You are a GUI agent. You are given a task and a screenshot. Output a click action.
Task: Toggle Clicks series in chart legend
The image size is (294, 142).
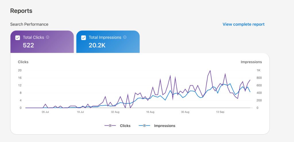117,126
